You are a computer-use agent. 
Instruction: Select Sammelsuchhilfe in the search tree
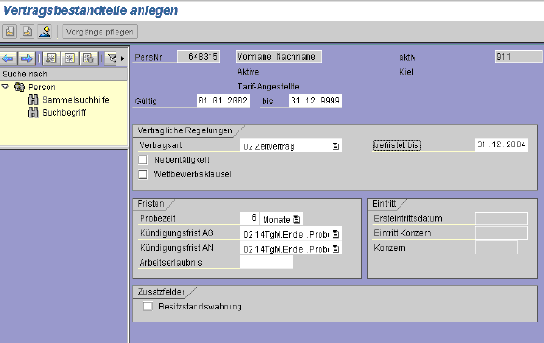click(75, 100)
